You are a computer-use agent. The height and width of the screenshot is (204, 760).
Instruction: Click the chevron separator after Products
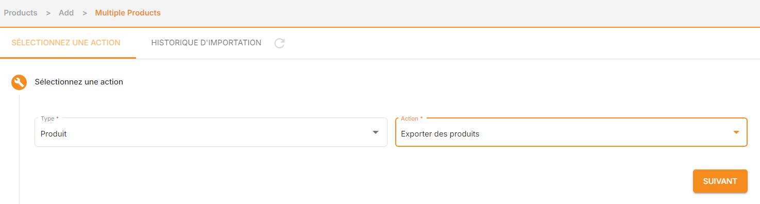48,13
